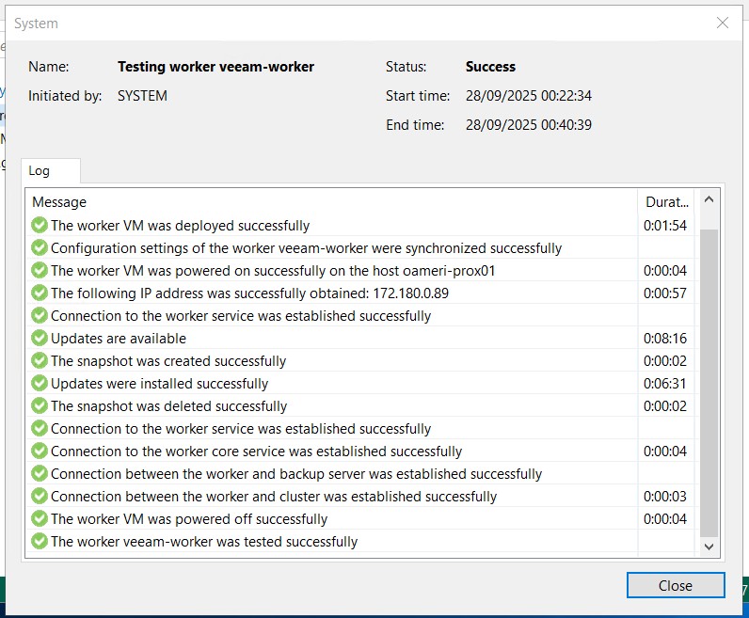Screen dimensions: 749x618
Task: Select 'Connection to the worker core service' row
Action: coord(256,452)
